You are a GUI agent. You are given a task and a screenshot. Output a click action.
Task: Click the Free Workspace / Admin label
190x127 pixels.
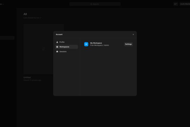point(99,45)
